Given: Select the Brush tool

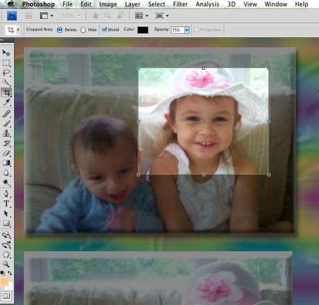Looking at the screenshot, I should click(x=6, y=124).
